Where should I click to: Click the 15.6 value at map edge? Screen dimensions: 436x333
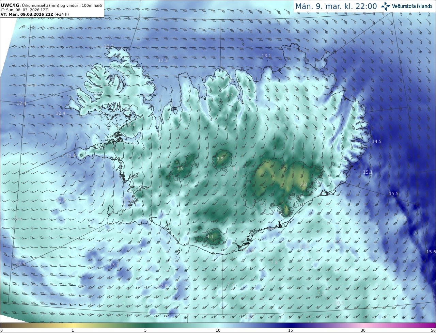coord(431,252)
